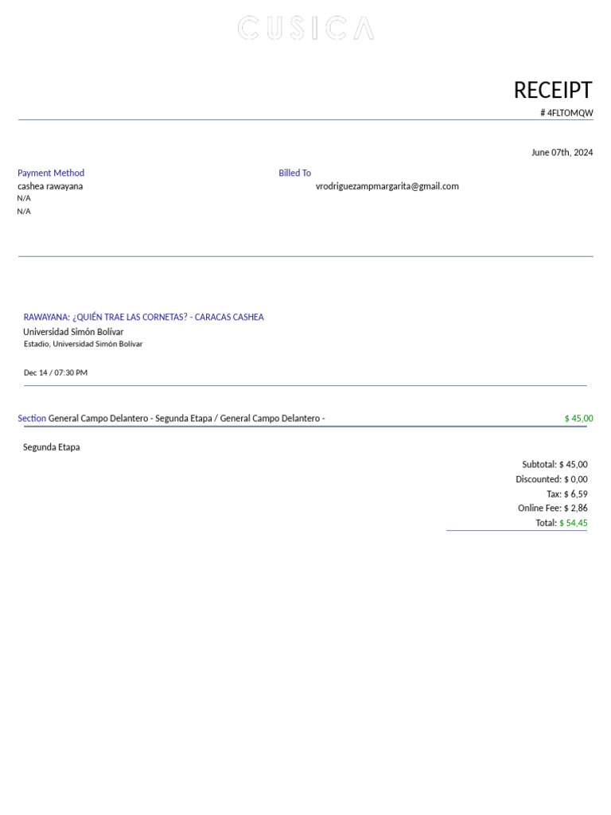
Task: Click the Tax: $ 6,59 line
Action: [x=566, y=493]
